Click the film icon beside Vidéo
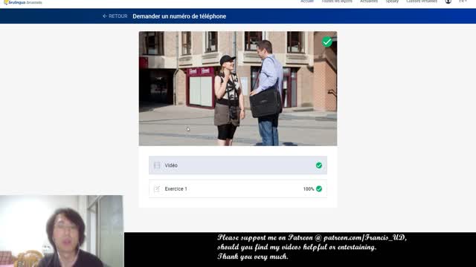 [157, 165]
